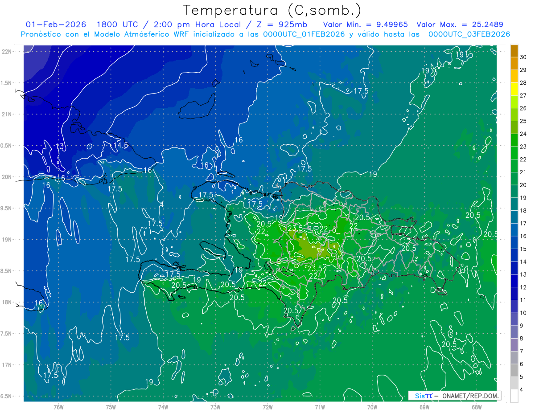This screenshot has height=413, width=535.
Task: Click the '21N' latitude axis label
Action: [x=7, y=114]
